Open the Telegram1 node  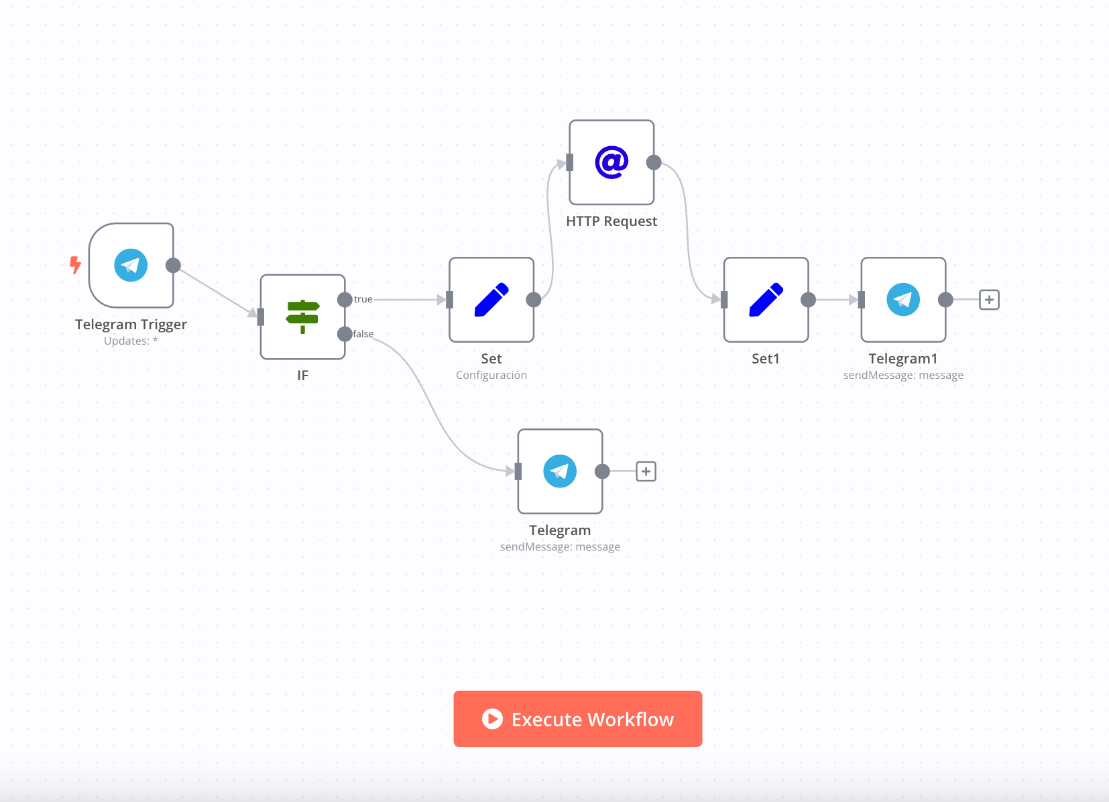pyautogui.click(x=903, y=300)
